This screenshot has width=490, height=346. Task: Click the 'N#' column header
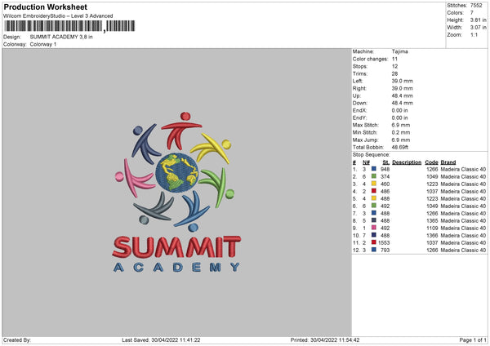pos(366,162)
